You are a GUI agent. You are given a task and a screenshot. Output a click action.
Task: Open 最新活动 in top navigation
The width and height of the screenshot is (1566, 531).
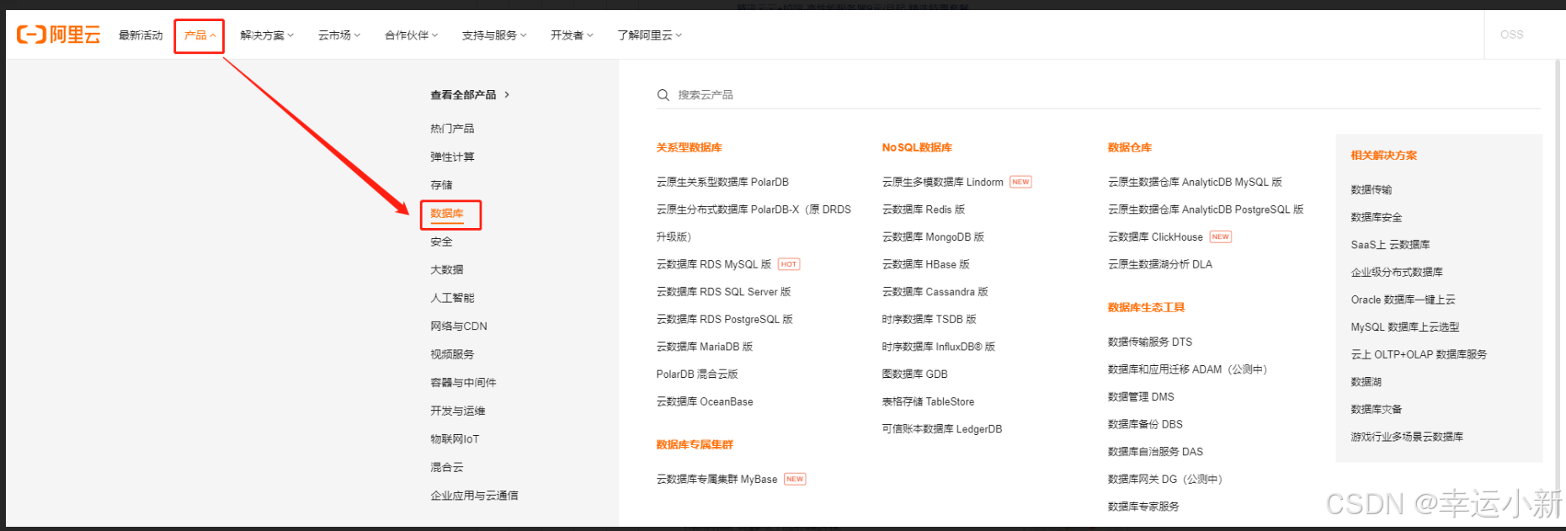141,35
